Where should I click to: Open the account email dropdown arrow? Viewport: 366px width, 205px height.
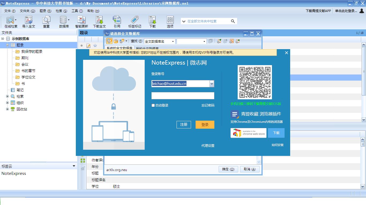(212, 84)
